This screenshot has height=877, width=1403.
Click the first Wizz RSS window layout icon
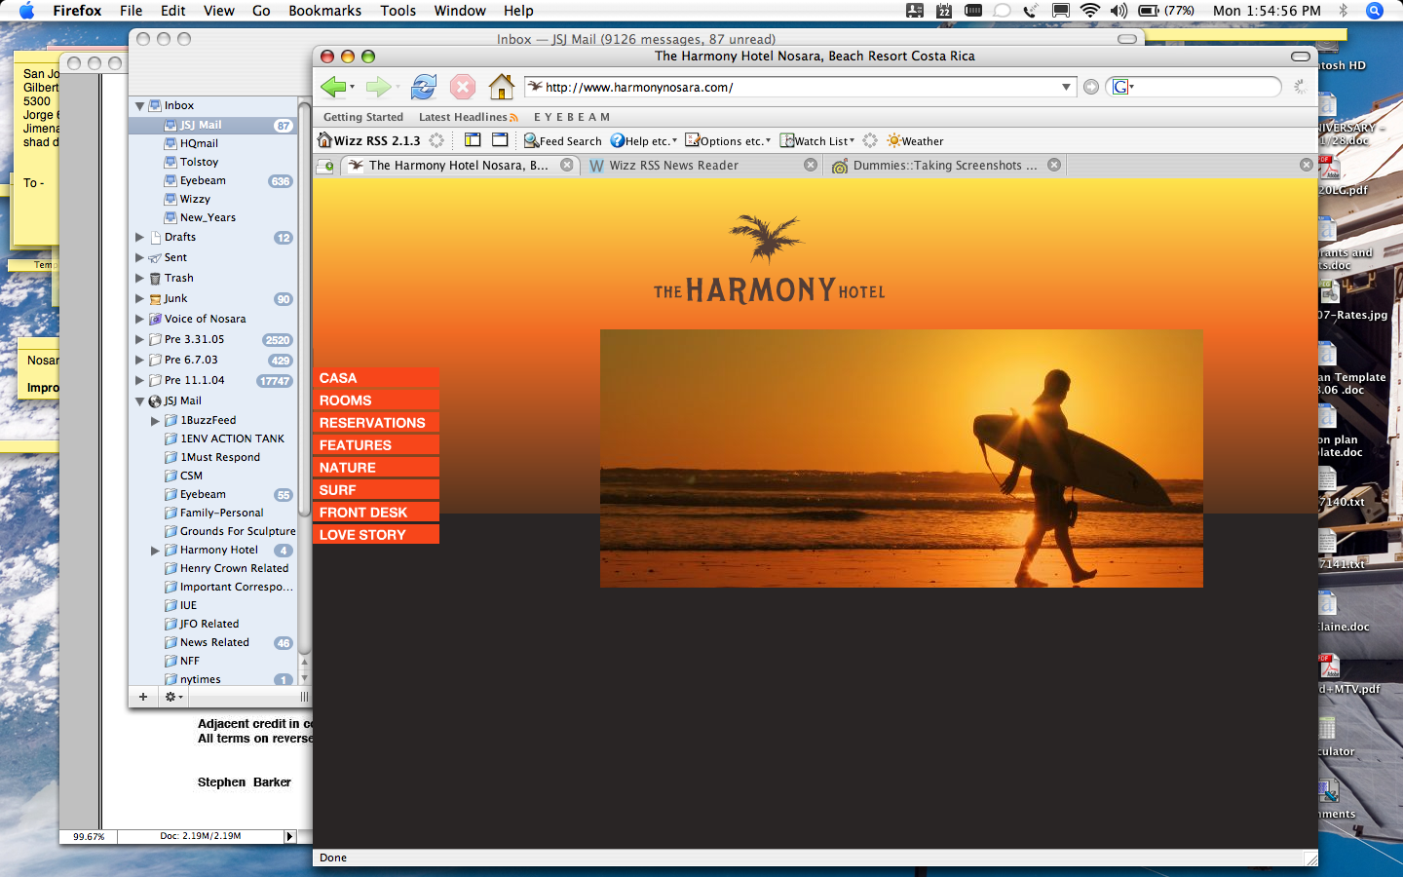[473, 140]
